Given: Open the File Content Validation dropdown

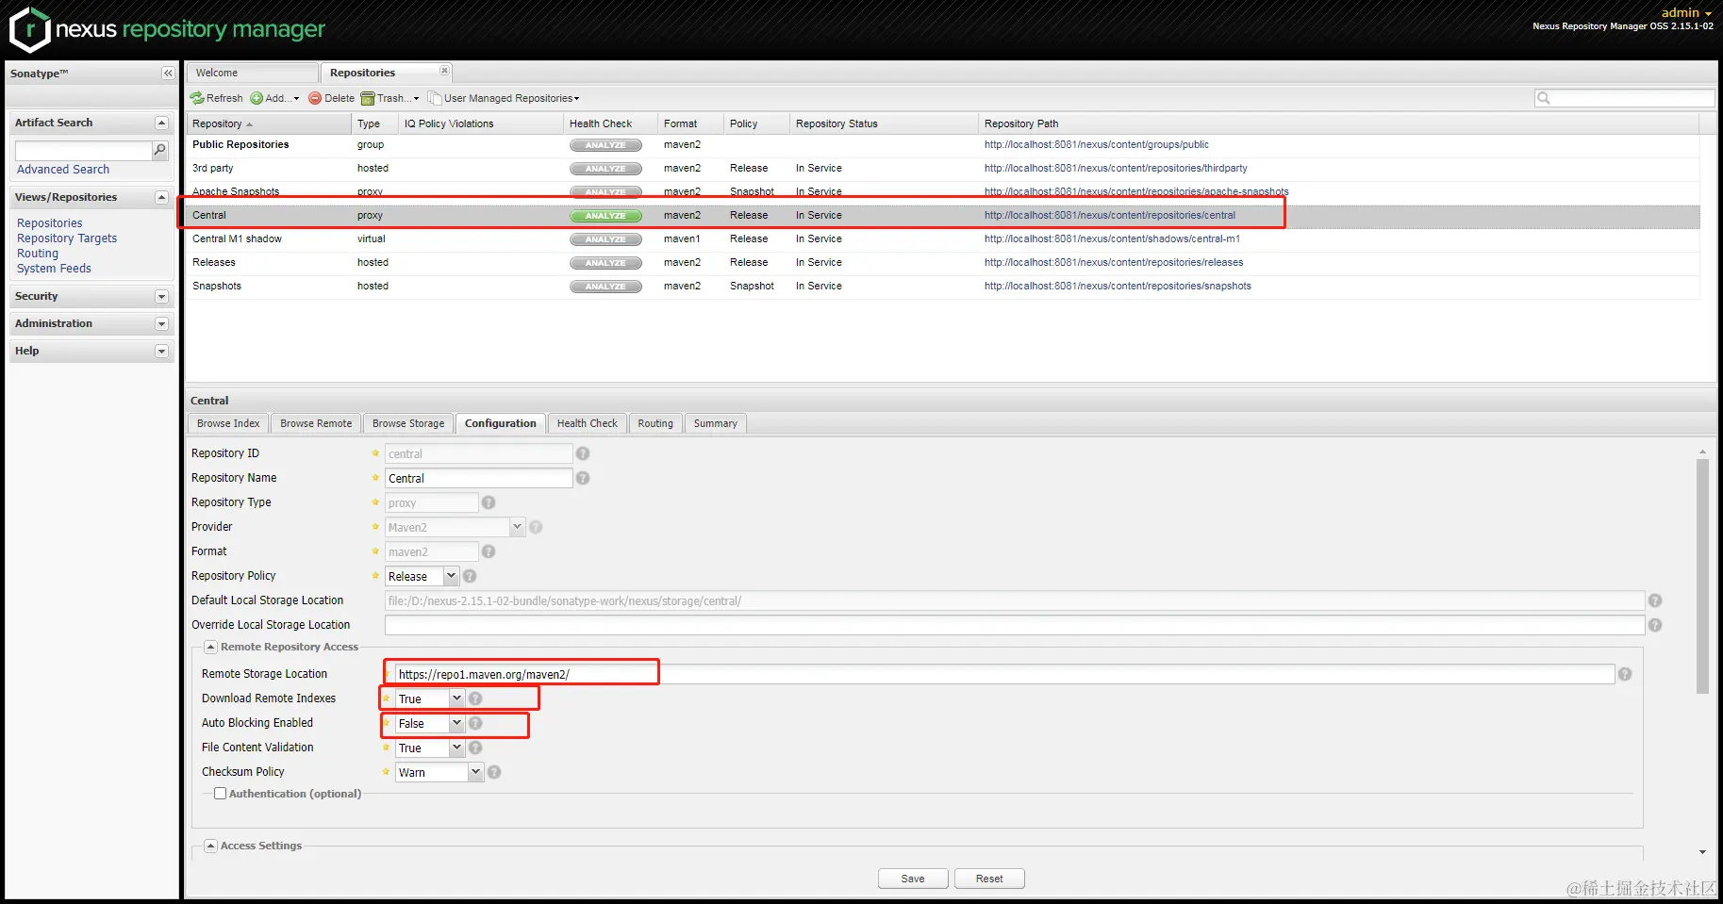Looking at the screenshot, I should (456, 748).
